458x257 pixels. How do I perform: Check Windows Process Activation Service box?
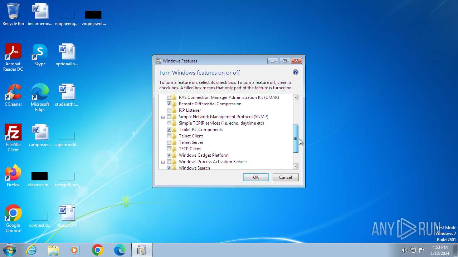point(169,162)
